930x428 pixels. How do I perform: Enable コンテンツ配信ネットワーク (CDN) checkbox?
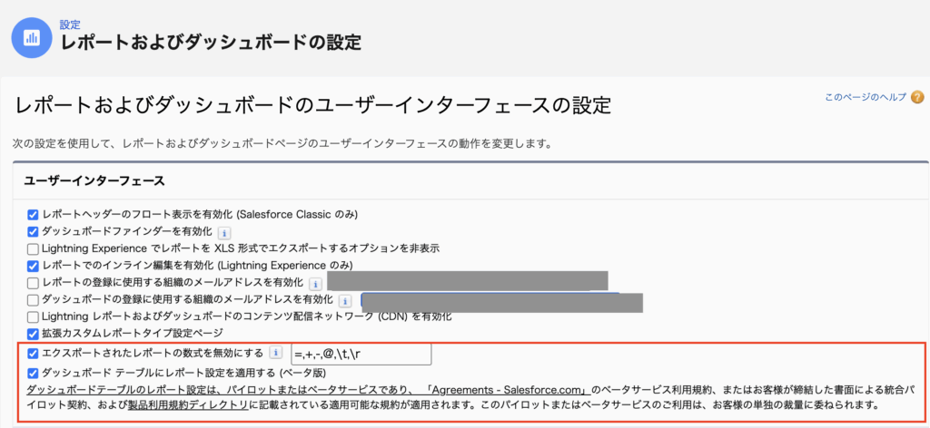[33, 316]
